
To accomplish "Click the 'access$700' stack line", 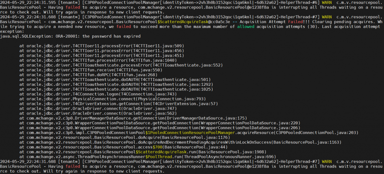I will (x=123, y=147).
